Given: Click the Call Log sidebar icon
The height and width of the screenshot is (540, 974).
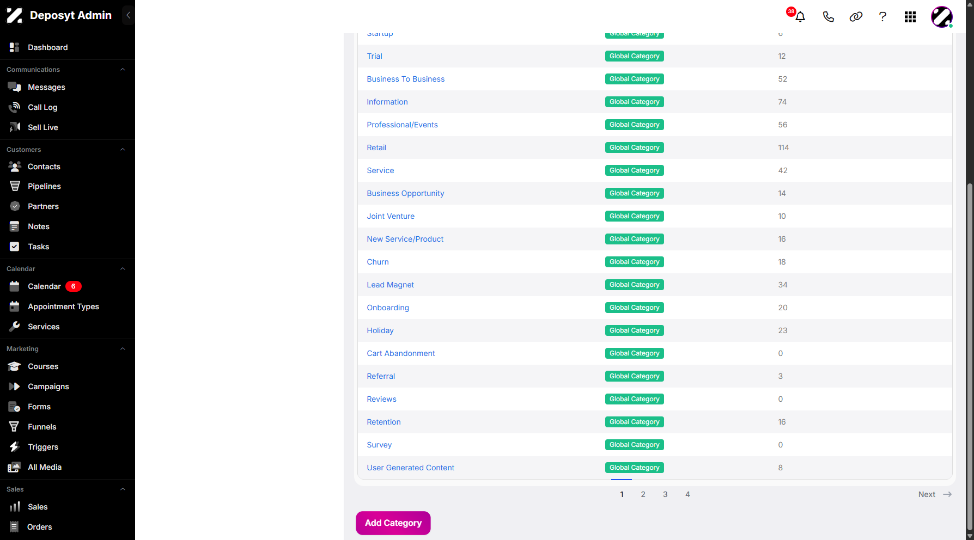Looking at the screenshot, I should (x=15, y=107).
